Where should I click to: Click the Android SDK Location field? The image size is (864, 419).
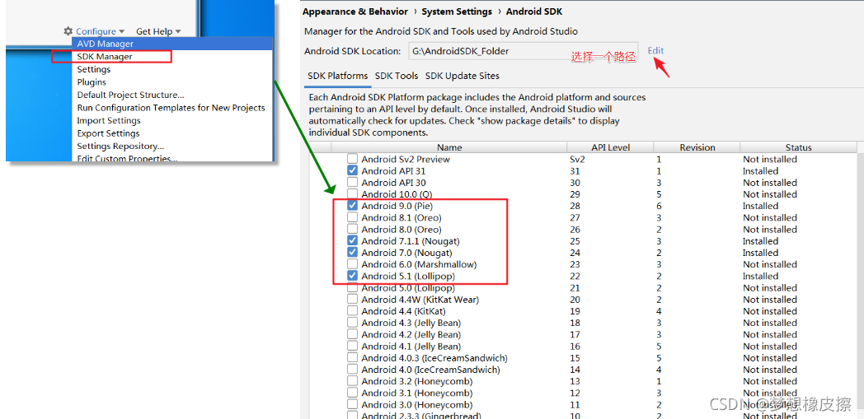[x=524, y=51]
